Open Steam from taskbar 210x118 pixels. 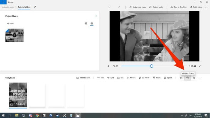(58, 115)
